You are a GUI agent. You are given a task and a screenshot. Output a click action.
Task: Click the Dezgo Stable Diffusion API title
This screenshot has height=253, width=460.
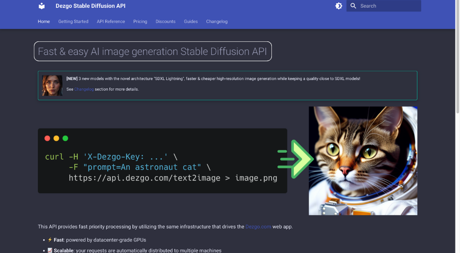pyautogui.click(x=90, y=6)
